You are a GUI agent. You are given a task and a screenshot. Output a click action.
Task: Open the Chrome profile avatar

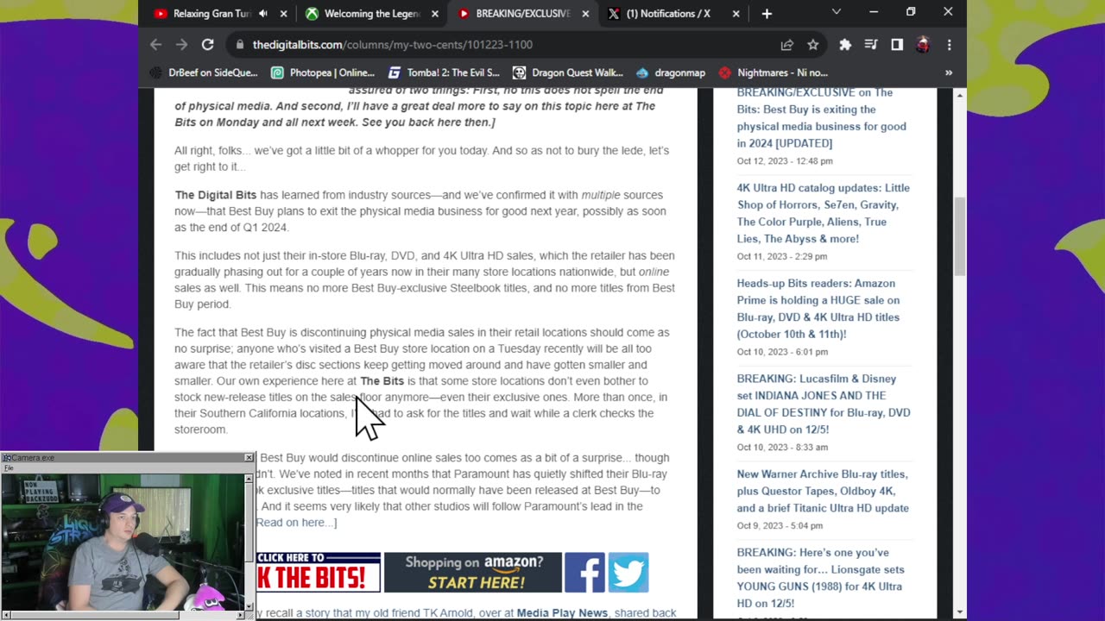coord(923,45)
